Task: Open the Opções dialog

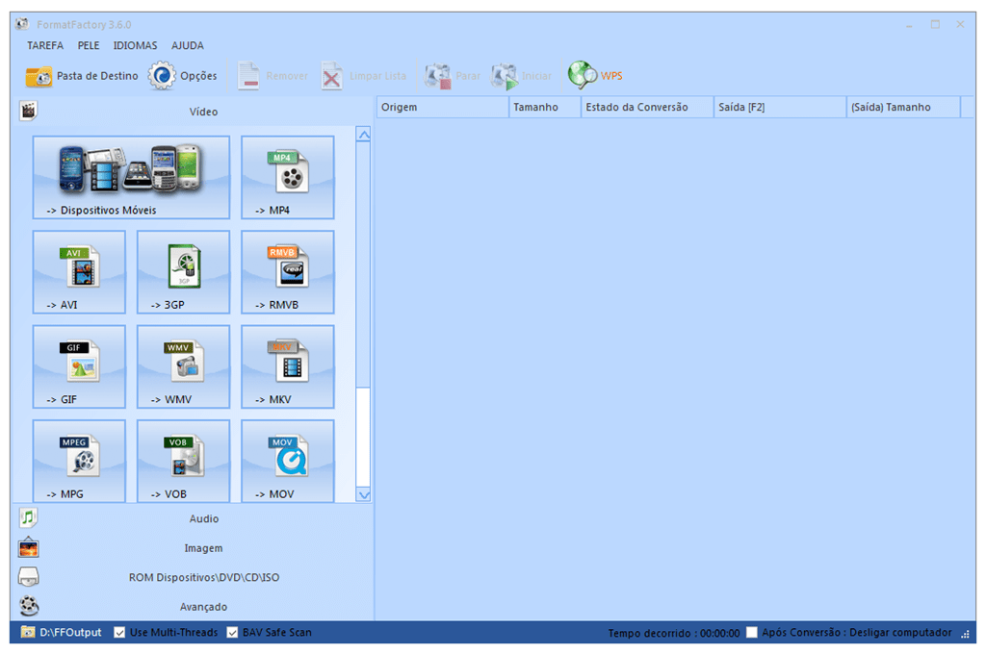Action: tap(183, 75)
